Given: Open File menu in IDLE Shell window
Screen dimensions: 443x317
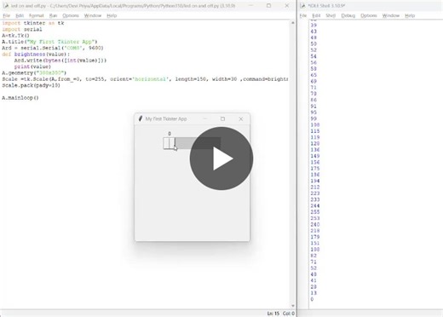Looking at the screenshot, I should click(x=303, y=15).
